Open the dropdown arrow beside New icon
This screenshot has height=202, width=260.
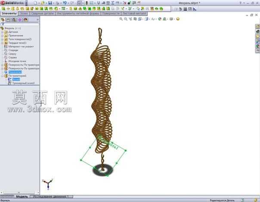(x=39, y=3)
